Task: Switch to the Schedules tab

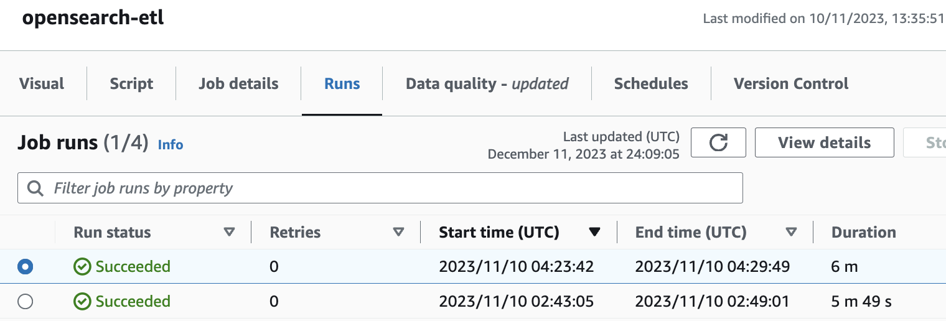Action: [651, 84]
